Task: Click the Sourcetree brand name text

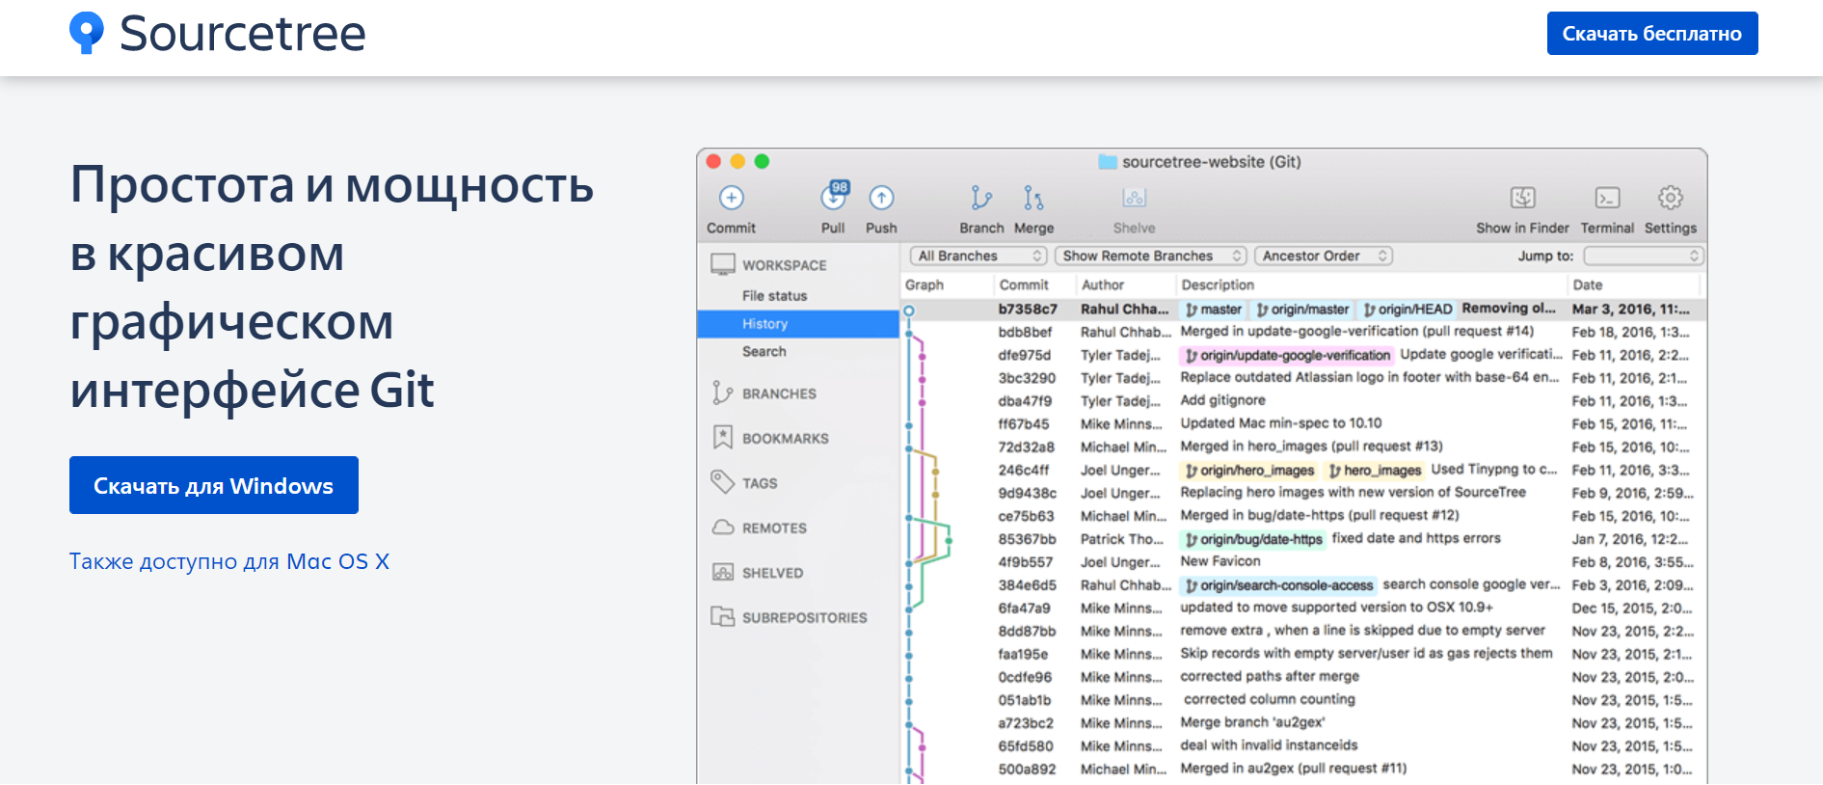Action: pos(243,34)
